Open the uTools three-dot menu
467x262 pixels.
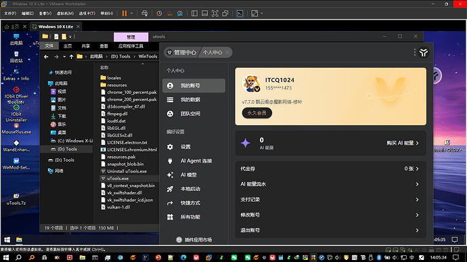point(415,52)
